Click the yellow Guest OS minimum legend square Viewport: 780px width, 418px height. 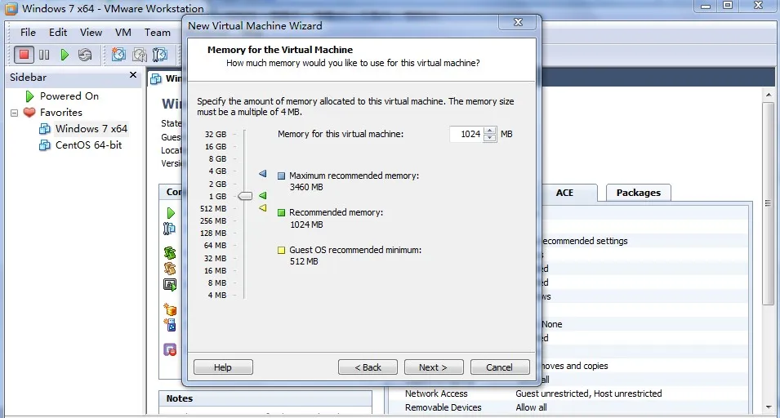(281, 250)
